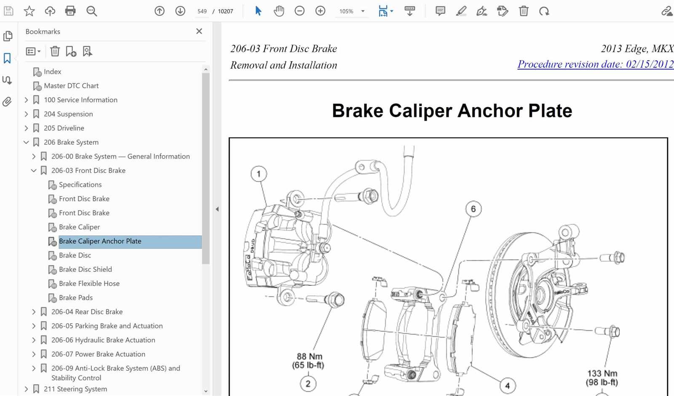Print the document using printer icon
This screenshot has width=674, height=396.
pos(70,11)
